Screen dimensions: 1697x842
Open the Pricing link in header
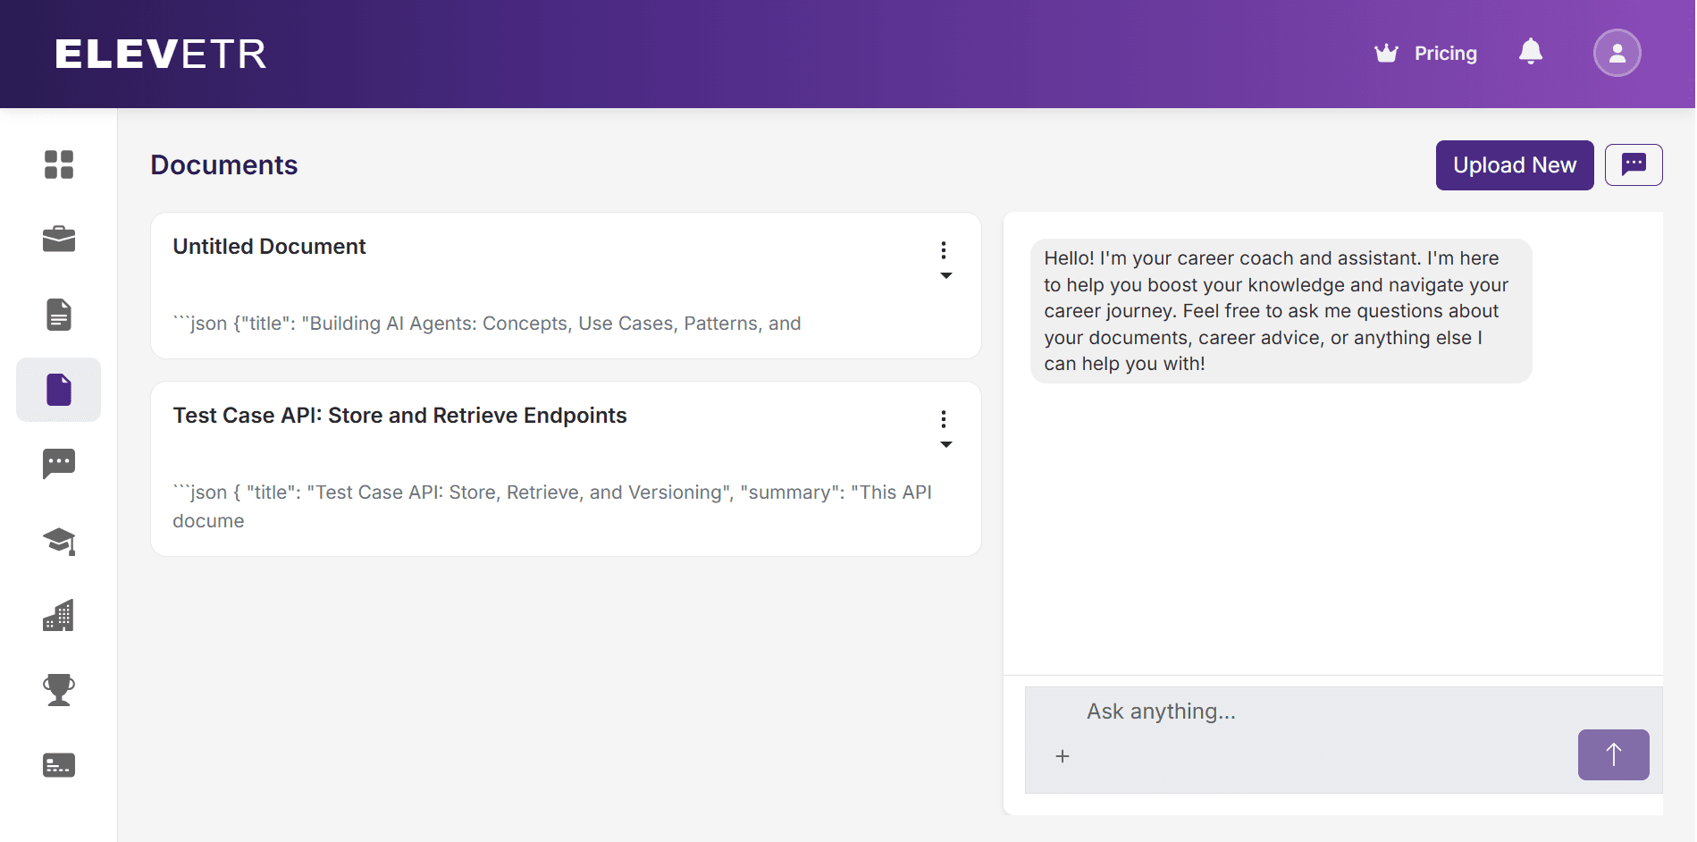coord(1426,54)
